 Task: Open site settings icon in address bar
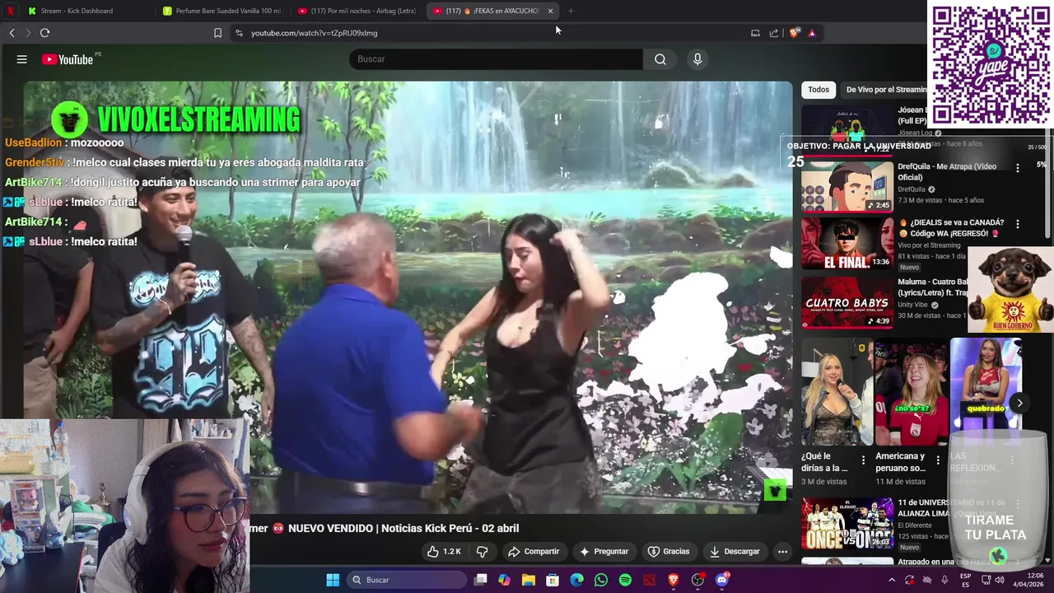coord(239,33)
